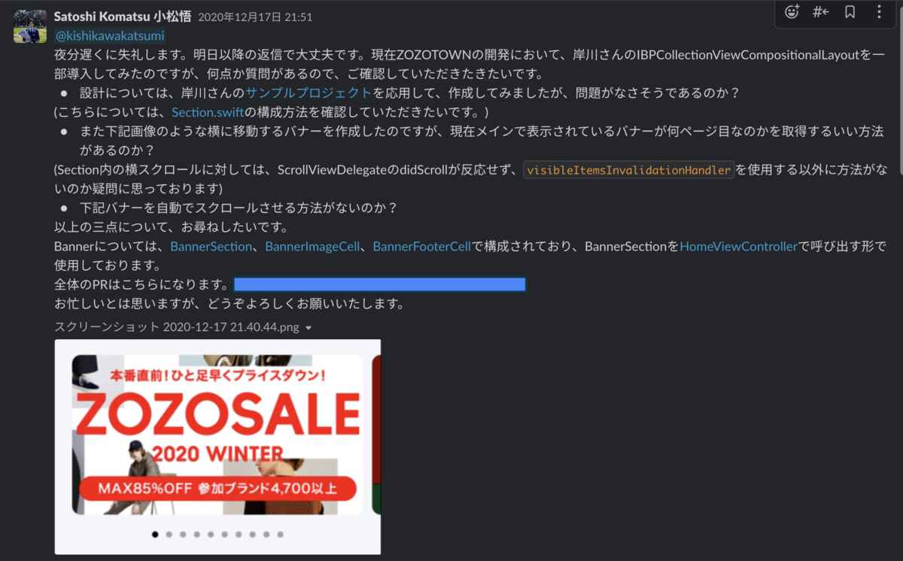Bookmark this message with the save icon
This screenshot has height=561, width=903.
[x=850, y=12]
